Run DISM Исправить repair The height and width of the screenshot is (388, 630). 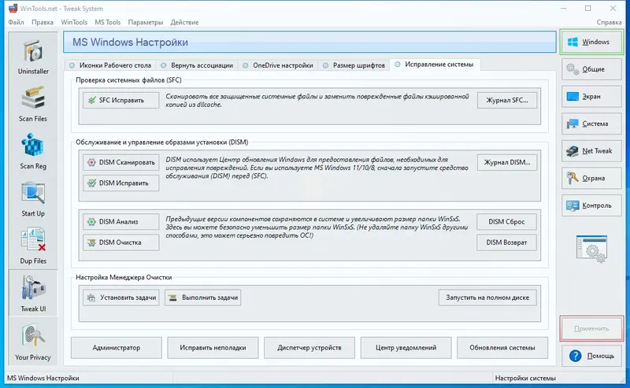(121, 183)
